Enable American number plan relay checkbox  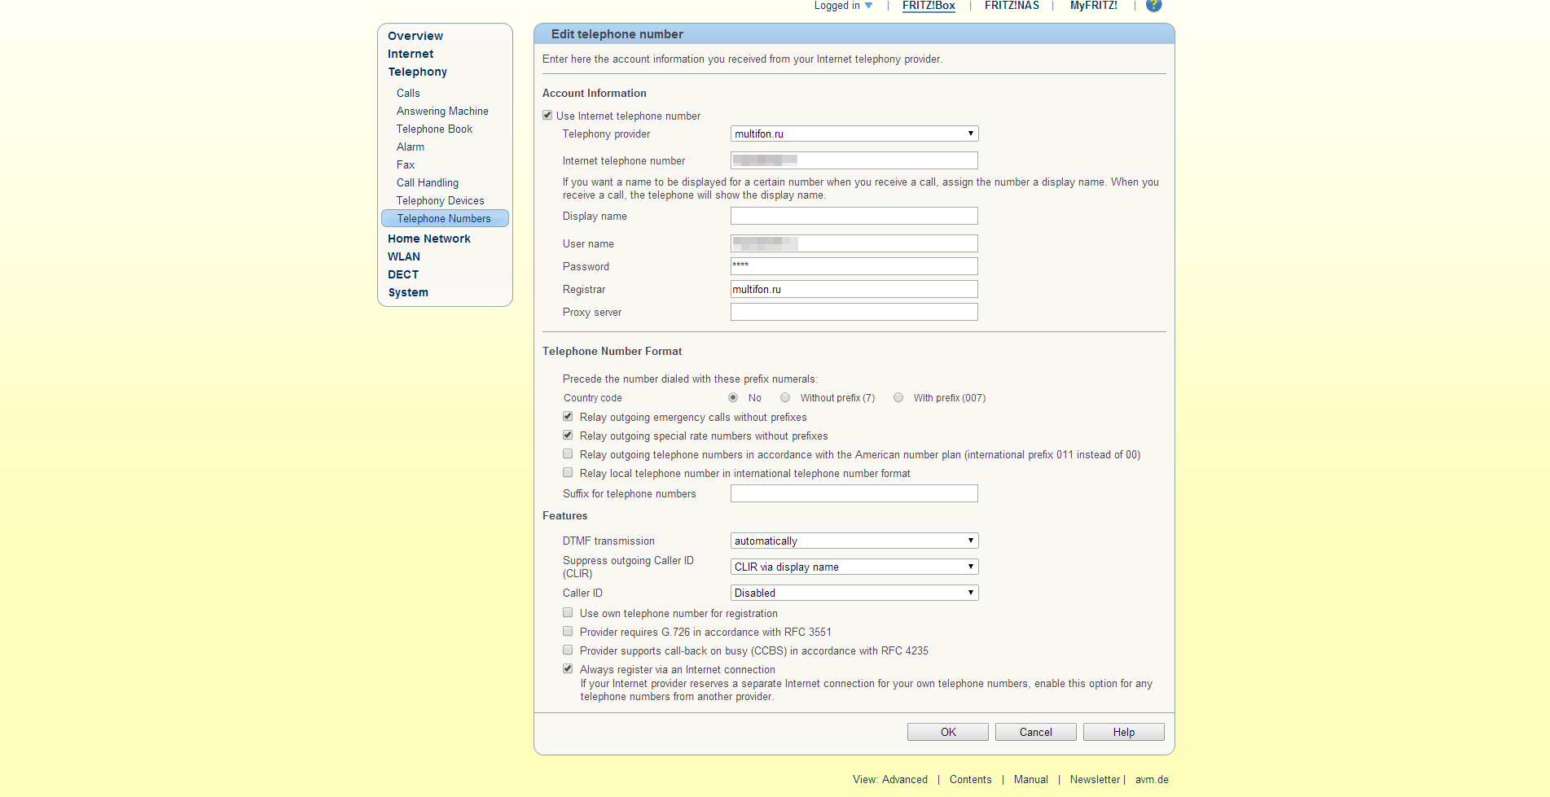pyautogui.click(x=568, y=454)
